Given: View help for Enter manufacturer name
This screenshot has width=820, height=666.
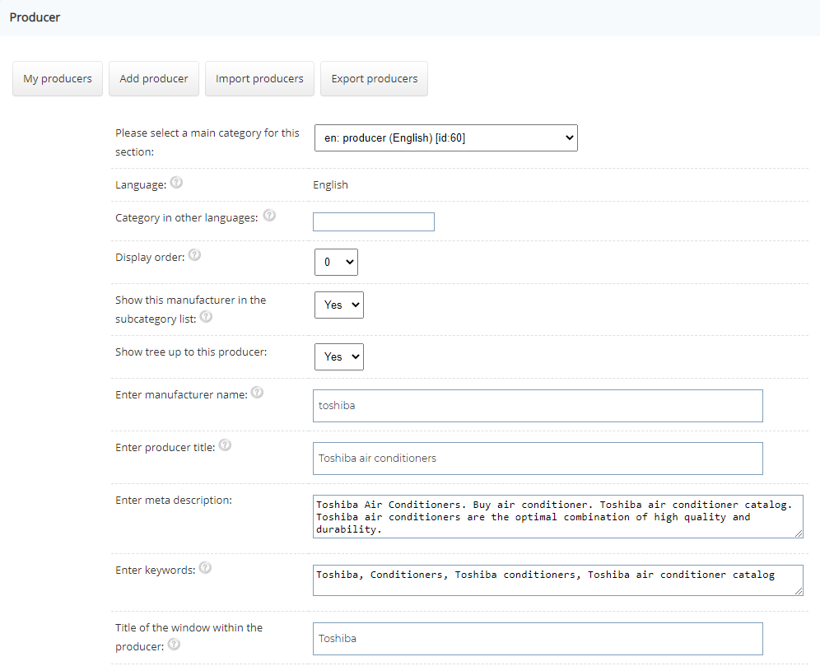Looking at the screenshot, I should (258, 393).
